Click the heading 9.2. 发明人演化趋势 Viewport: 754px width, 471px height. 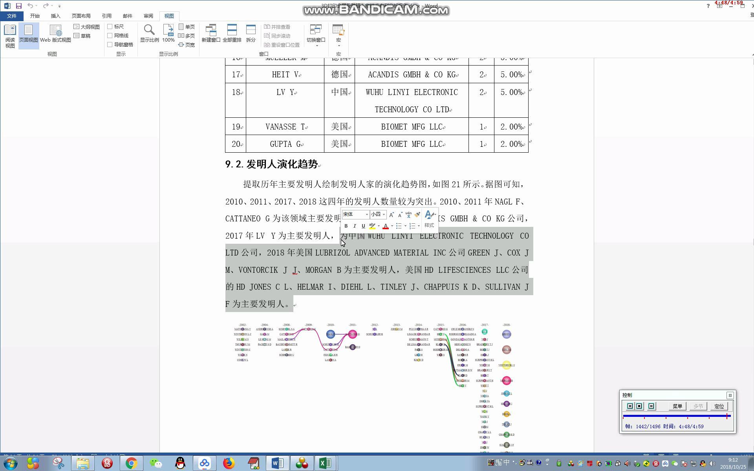pyautogui.click(x=271, y=164)
